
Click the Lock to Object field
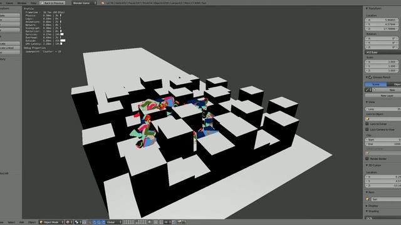click(x=383, y=119)
